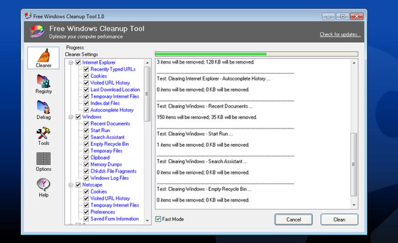Toggle Index.dat Files checkbox
This screenshot has width=398, height=243.
click(x=86, y=103)
